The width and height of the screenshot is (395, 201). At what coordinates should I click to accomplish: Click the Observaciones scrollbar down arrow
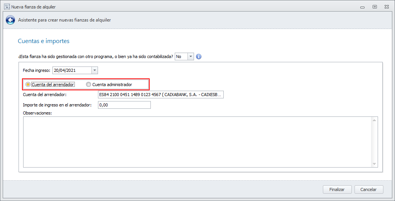click(374, 164)
